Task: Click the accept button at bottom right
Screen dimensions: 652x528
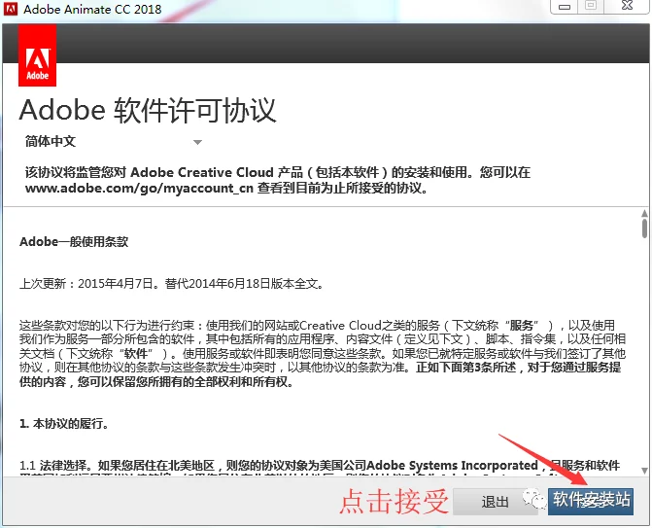Action: click(x=591, y=502)
